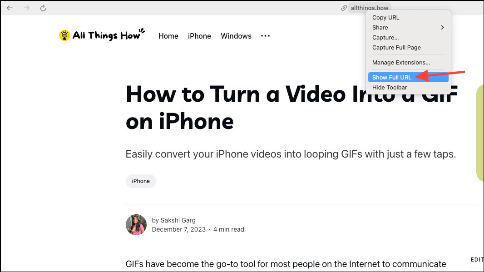
Task: Click Sakshi Garg's profile avatar
Action: [136, 224]
